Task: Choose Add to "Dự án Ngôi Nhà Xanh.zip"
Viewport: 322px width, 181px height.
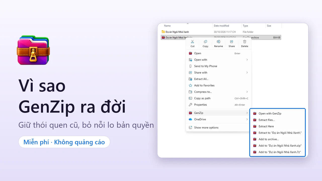Action: (277, 146)
